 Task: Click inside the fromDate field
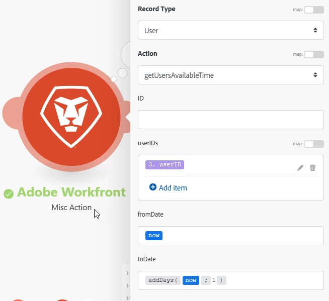(x=231, y=236)
